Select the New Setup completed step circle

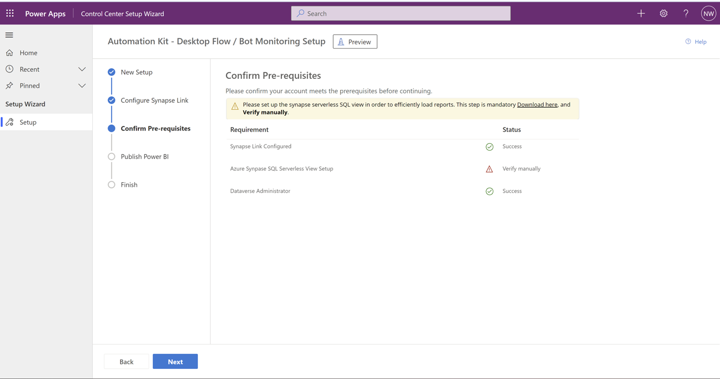coord(111,72)
